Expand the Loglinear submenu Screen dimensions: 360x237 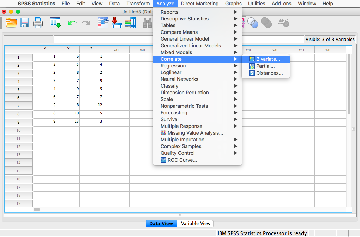[x=197, y=72]
